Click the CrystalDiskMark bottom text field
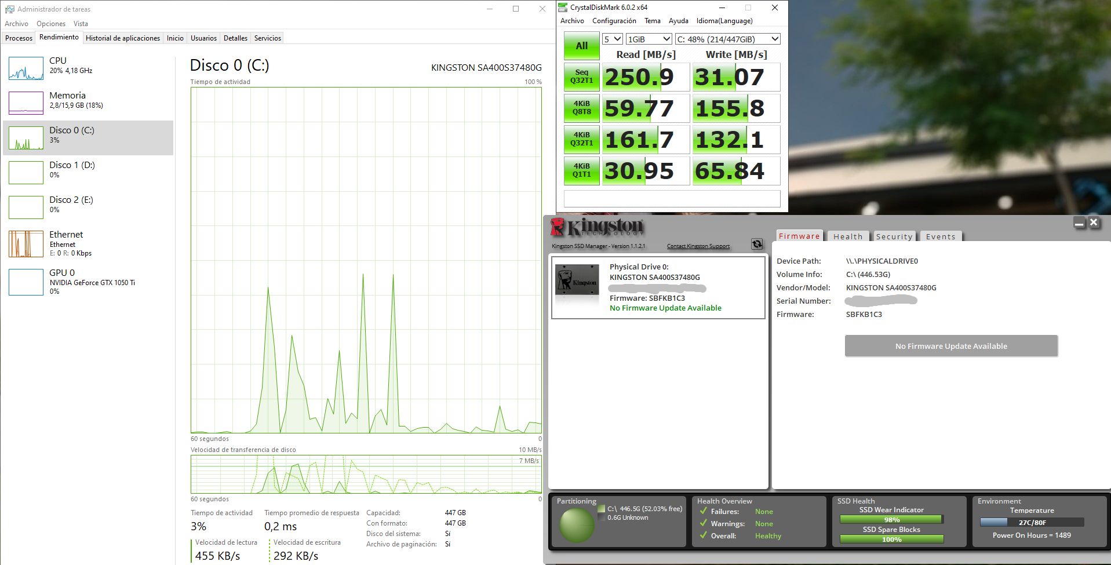Viewport: 1111px width, 565px height. [672, 199]
